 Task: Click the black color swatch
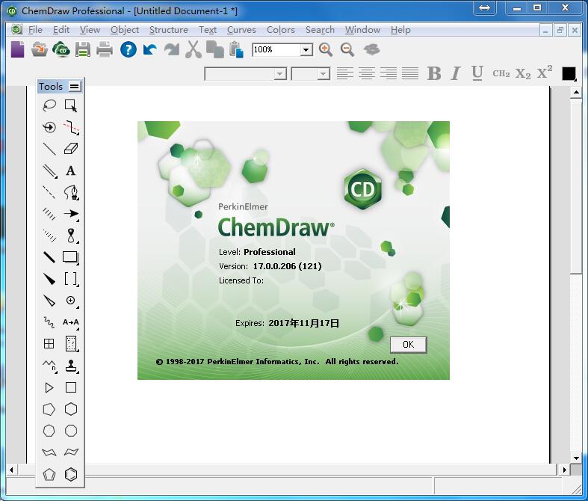point(569,73)
